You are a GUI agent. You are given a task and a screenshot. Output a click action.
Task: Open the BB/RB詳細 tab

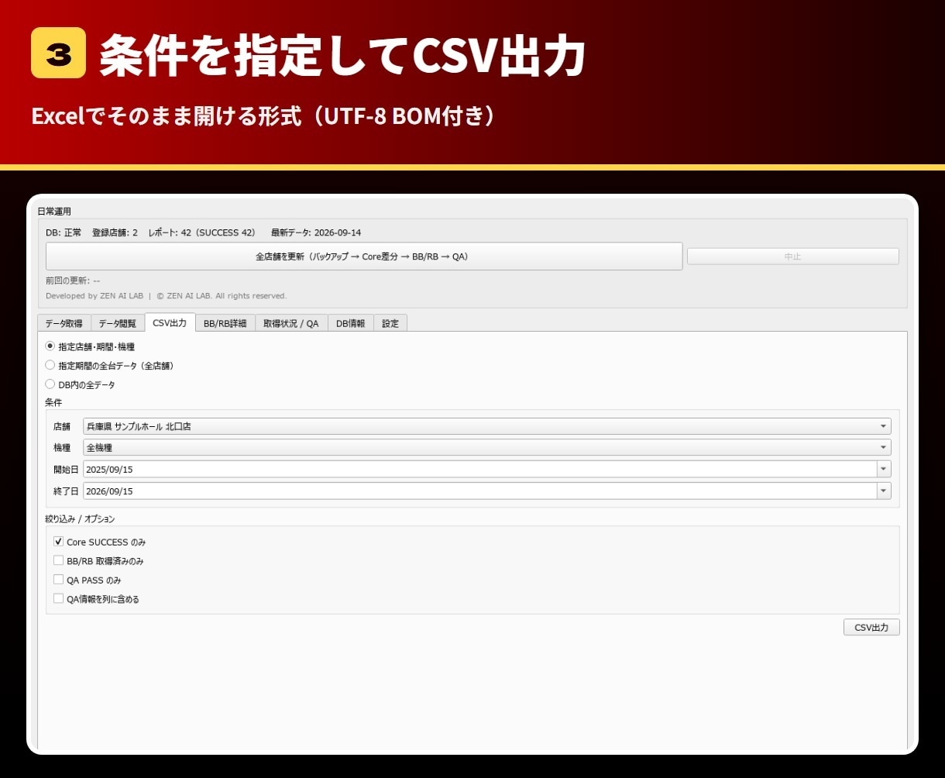coord(225,323)
